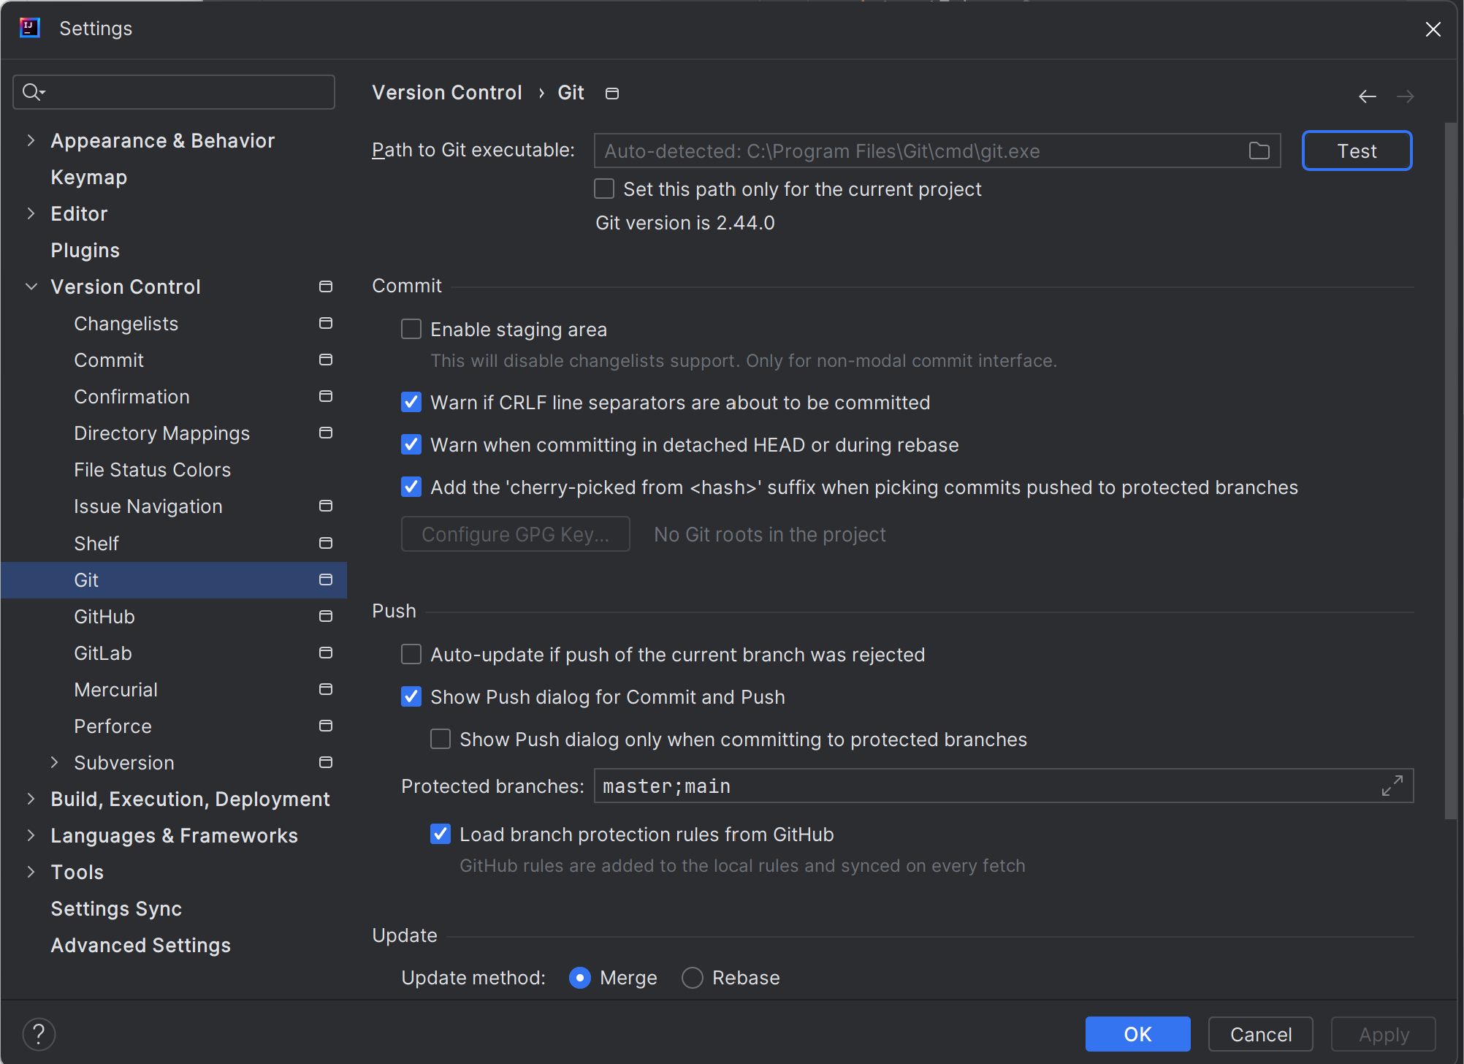Image resolution: width=1464 pixels, height=1064 pixels.
Task: Click the Test button for Git executable
Action: (x=1356, y=151)
